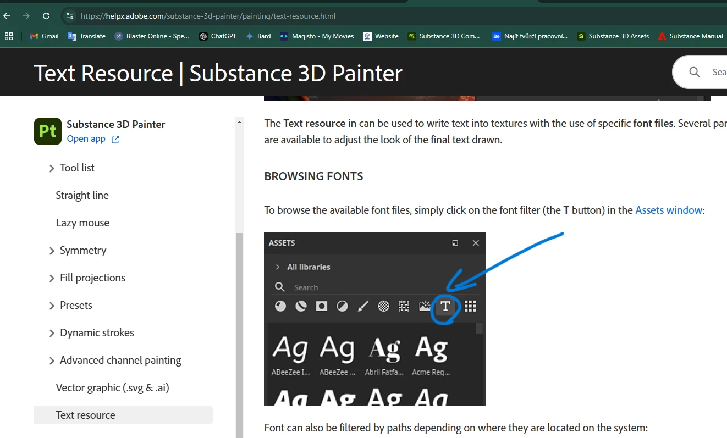Open the Gmail bookmark

[44, 36]
